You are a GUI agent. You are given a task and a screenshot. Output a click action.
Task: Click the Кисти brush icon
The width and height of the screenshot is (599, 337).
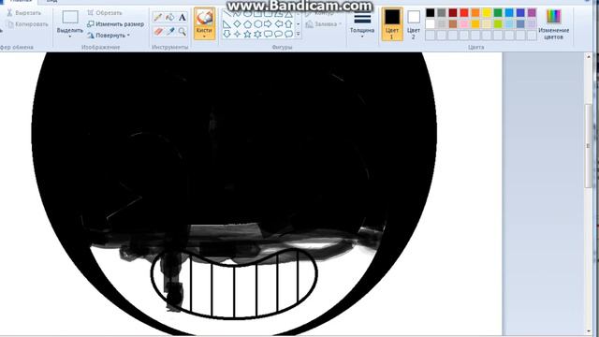coord(204,18)
